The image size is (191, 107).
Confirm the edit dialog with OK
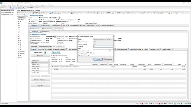[x=98, y=59]
